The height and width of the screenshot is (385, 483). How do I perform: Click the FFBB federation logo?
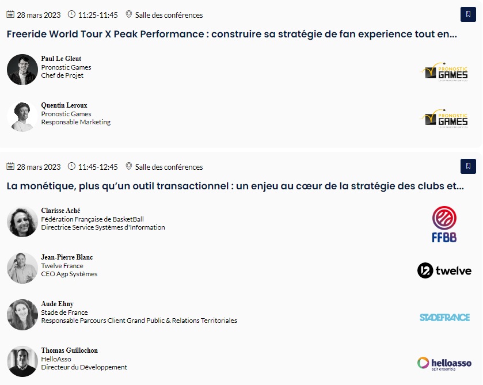(444, 224)
